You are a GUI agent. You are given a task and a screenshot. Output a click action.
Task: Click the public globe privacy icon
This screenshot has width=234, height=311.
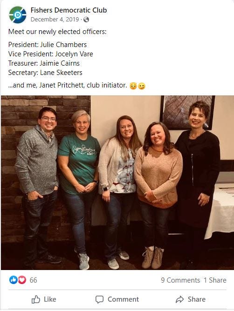86,20
